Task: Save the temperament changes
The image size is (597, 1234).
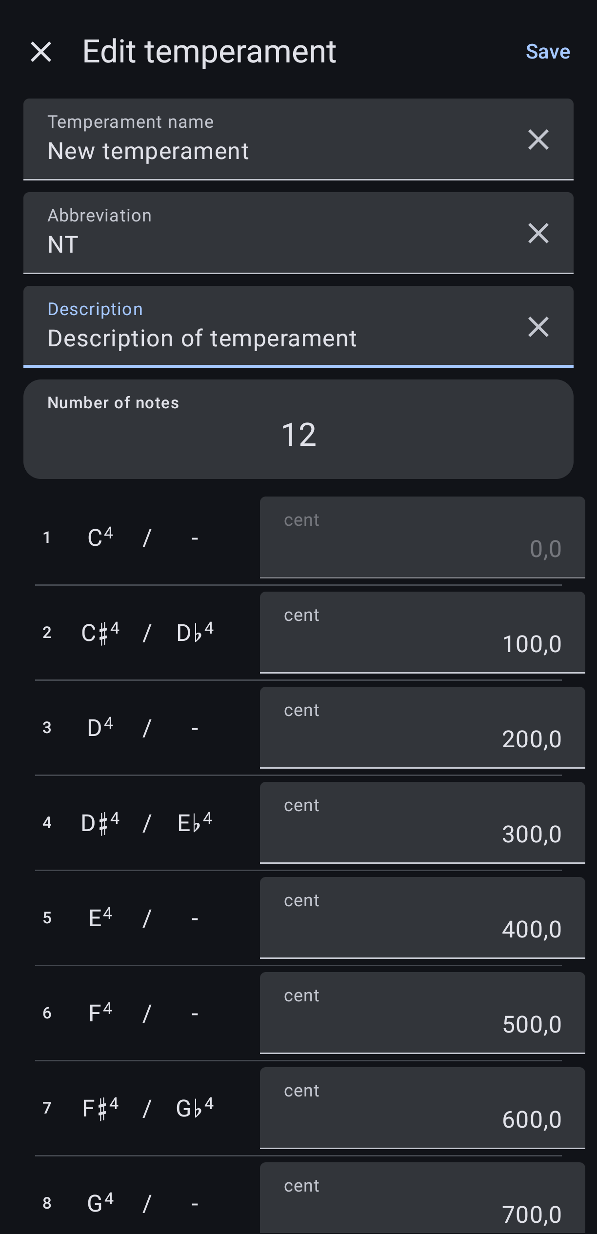Action: pyautogui.click(x=547, y=52)
